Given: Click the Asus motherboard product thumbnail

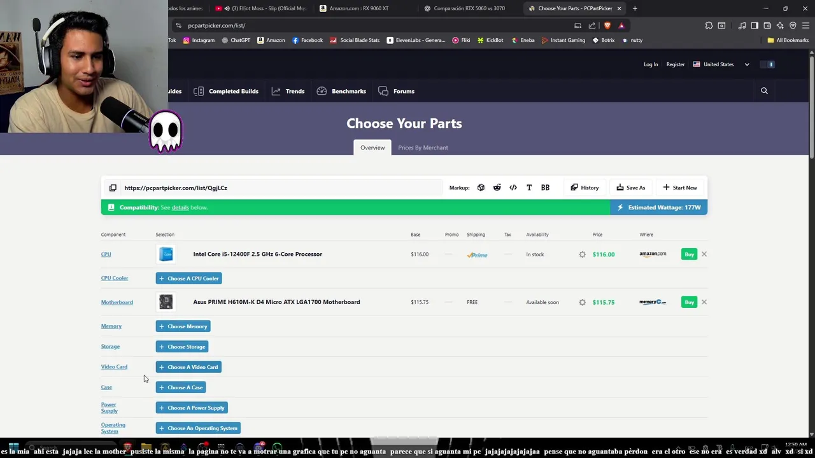Looking at the screenshot, I should tap(166, 302).
